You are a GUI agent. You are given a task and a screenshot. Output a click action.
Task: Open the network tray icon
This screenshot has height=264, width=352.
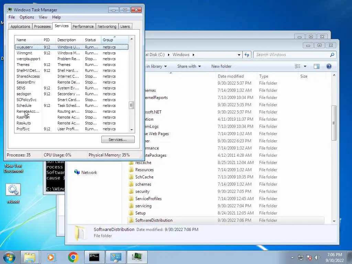300,257
